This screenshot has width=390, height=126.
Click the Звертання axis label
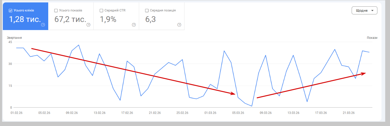[15, 38]
